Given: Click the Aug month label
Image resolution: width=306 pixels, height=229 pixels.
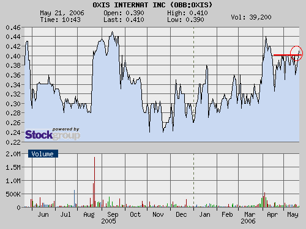Looking at the screenshot, I should [x=89, y=214].
